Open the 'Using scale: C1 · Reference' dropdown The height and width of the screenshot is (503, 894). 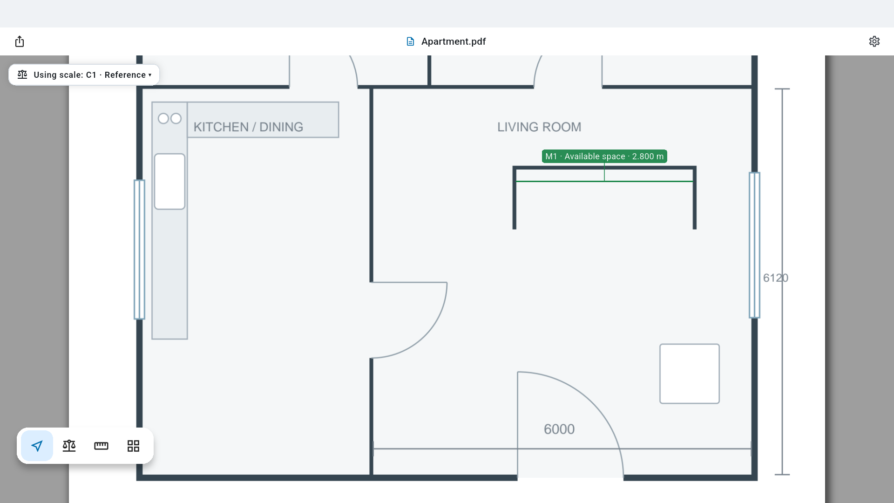pyautogui.click(x=84, y=75)
